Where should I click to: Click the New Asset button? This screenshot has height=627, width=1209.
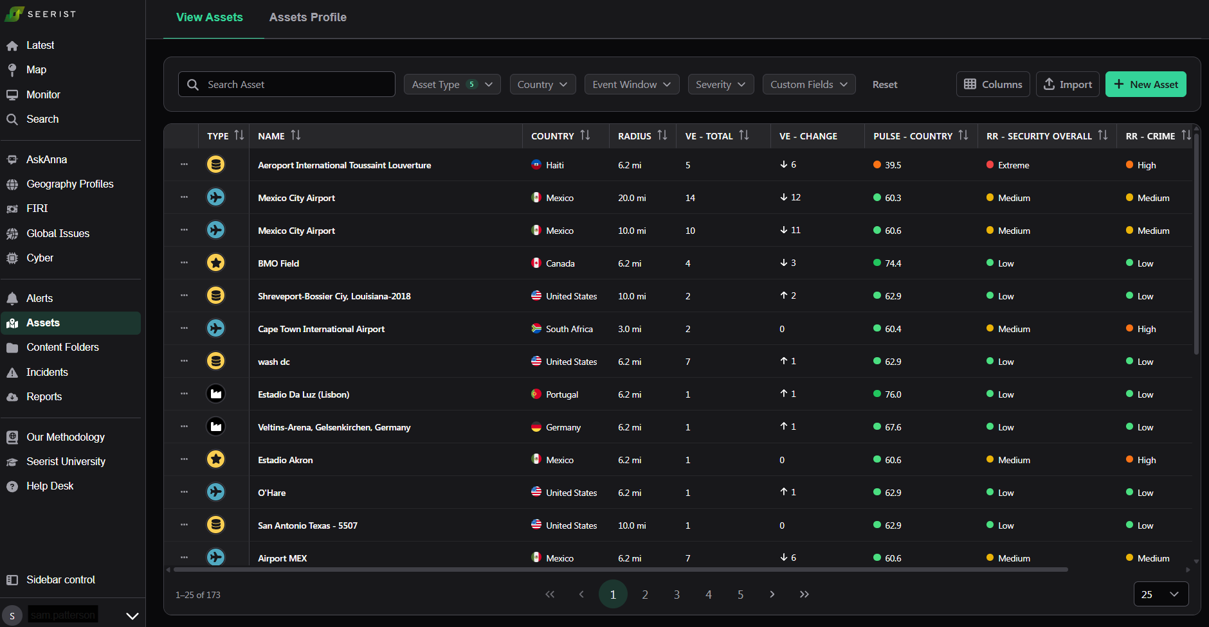click(x=1146, y=84)
